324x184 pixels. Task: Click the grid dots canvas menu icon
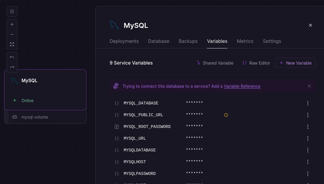click(12, 11)
